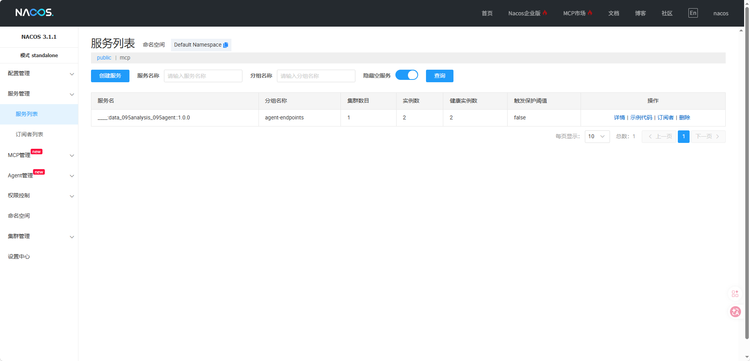The width and height of the screenshot is (750, 361).
Task: Collapse the 服务管理 menu
Action: coord(39,94)
